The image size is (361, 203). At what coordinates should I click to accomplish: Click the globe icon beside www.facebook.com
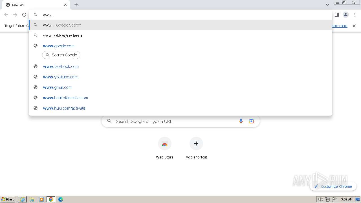pos(36,67)
